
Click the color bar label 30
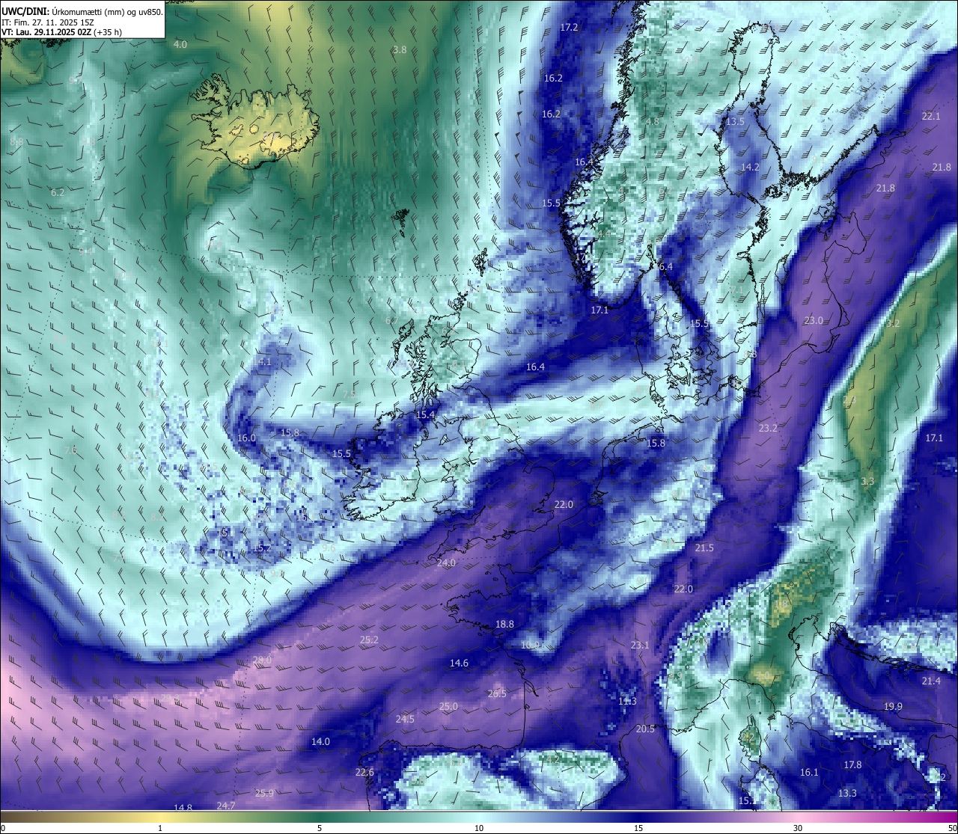point(798,828)
